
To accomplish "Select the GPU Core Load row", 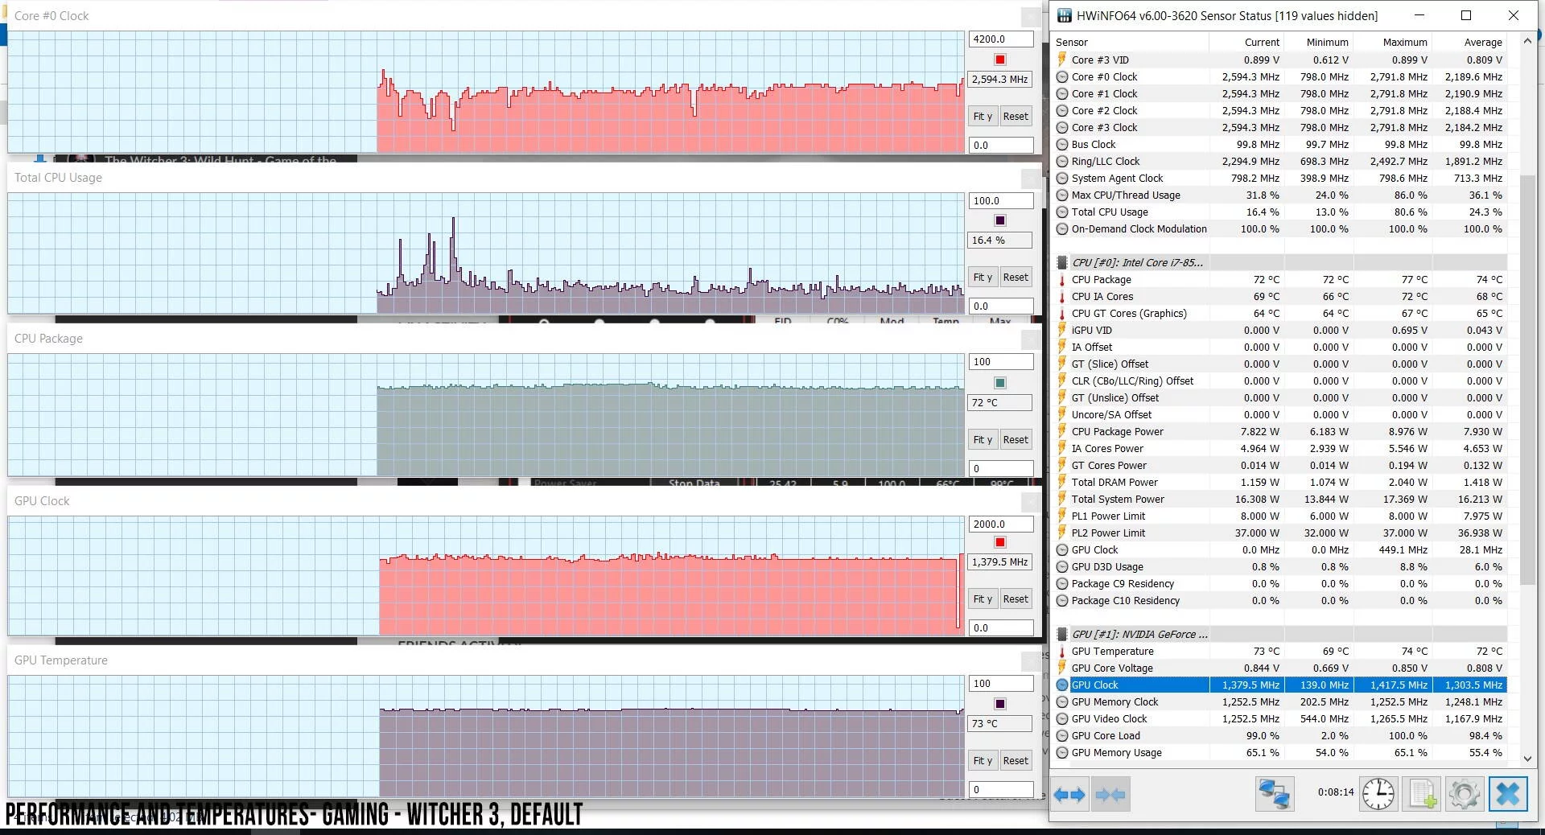I will click(1279, 735).
